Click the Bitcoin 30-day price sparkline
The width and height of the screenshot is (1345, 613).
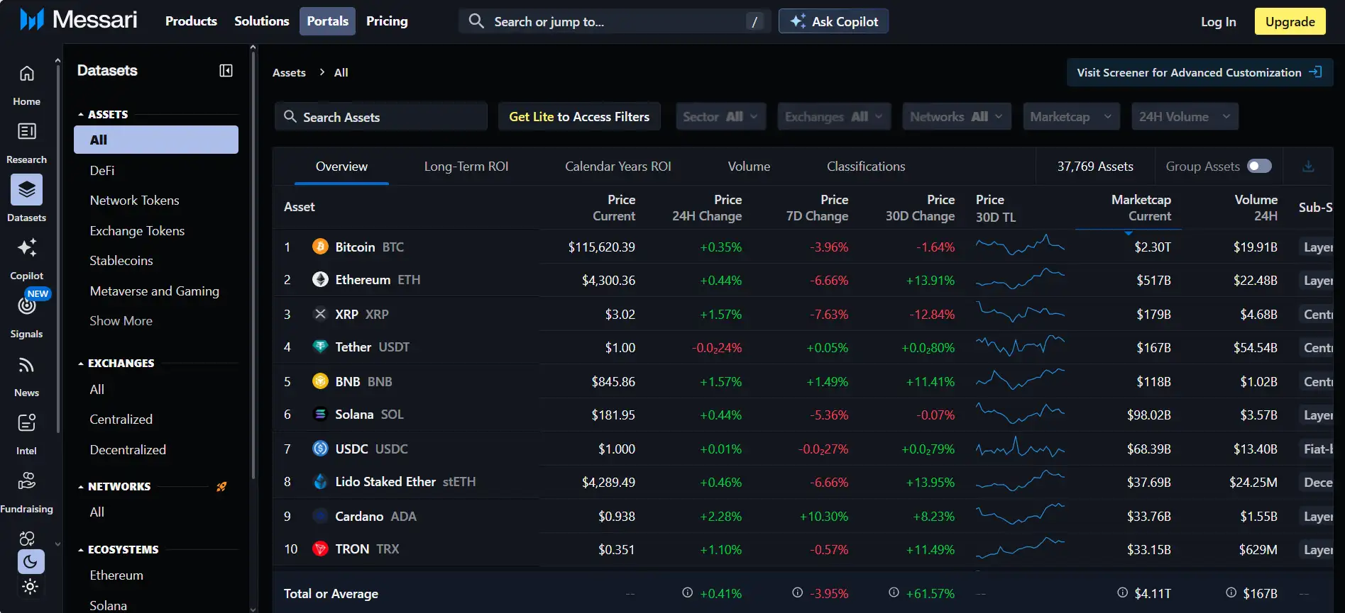point(1019,247)
